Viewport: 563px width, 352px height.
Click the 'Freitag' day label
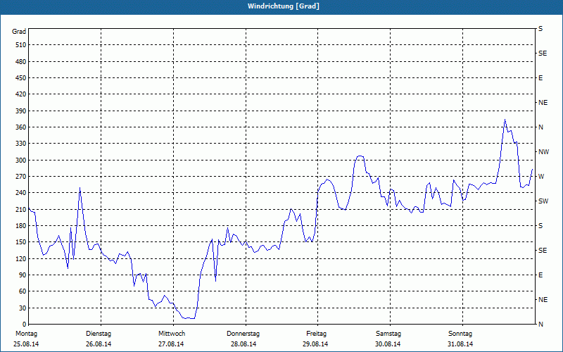point(316,334)
